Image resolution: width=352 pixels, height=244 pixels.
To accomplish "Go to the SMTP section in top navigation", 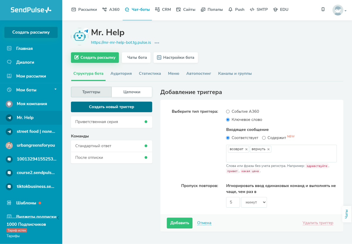I will (x=259, y=9).
